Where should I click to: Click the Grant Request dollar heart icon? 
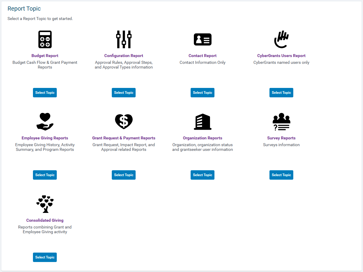(x=124, y=122)
